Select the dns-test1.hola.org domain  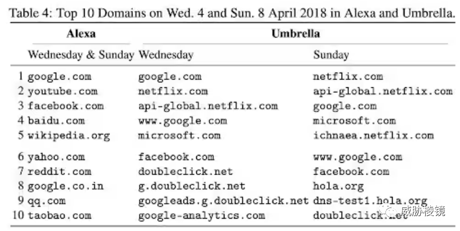(370, 201)
